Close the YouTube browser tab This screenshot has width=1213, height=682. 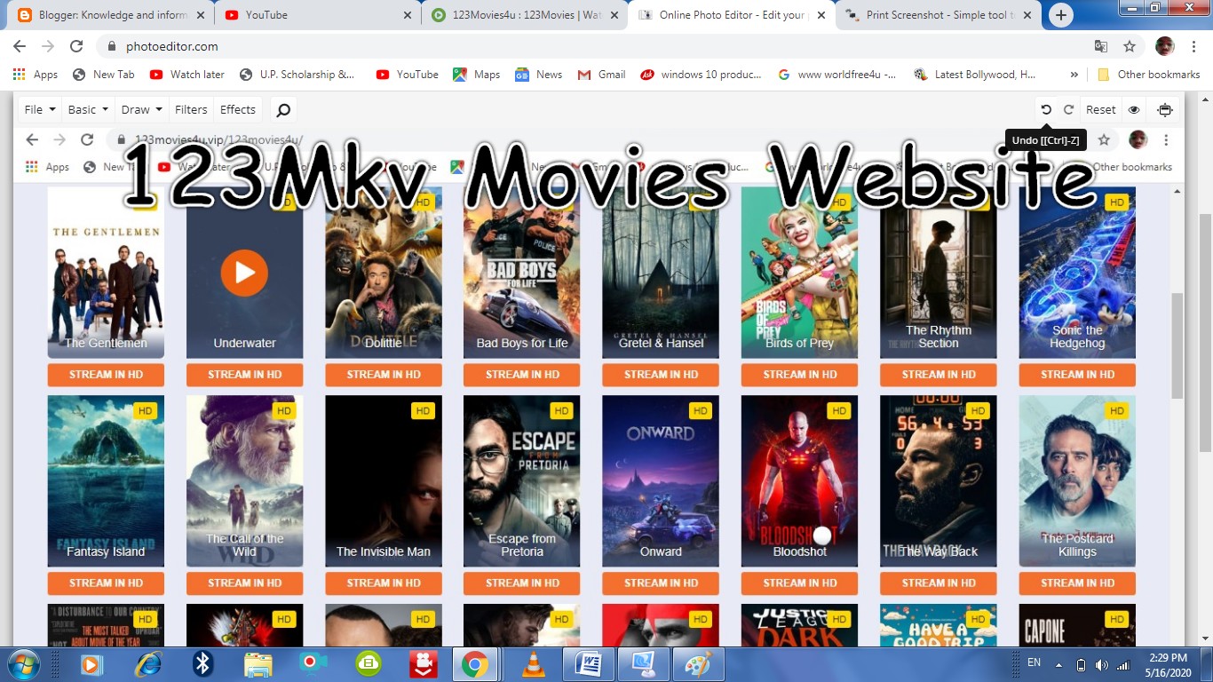(x=408, y=15)
